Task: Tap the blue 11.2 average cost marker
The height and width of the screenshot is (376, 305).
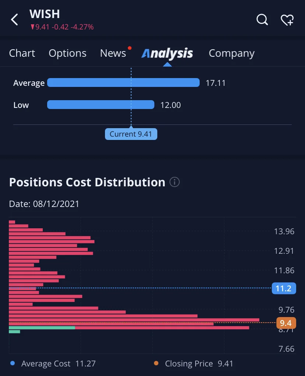Action: (284, 288)
